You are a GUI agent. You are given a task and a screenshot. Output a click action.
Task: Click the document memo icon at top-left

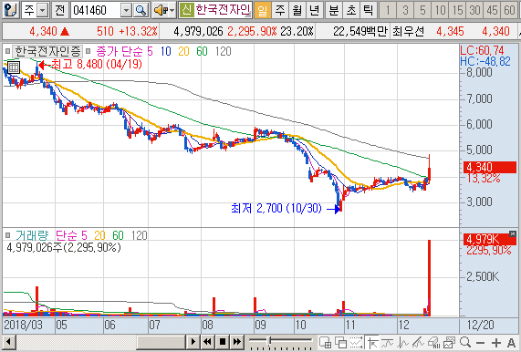pyautogui.click(x=10, y=10)
